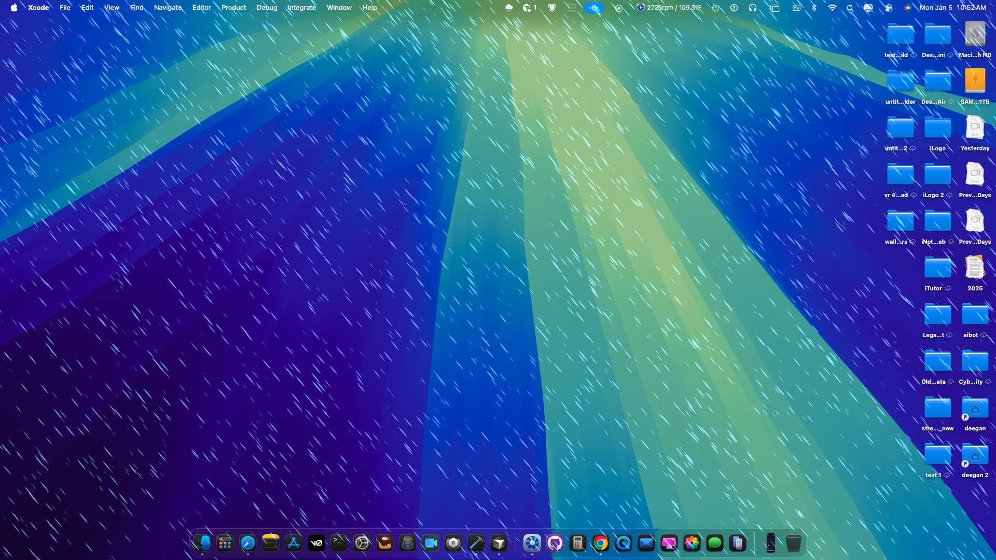
Task: Open the Apple menu
Action: click(x=14, y=8)
